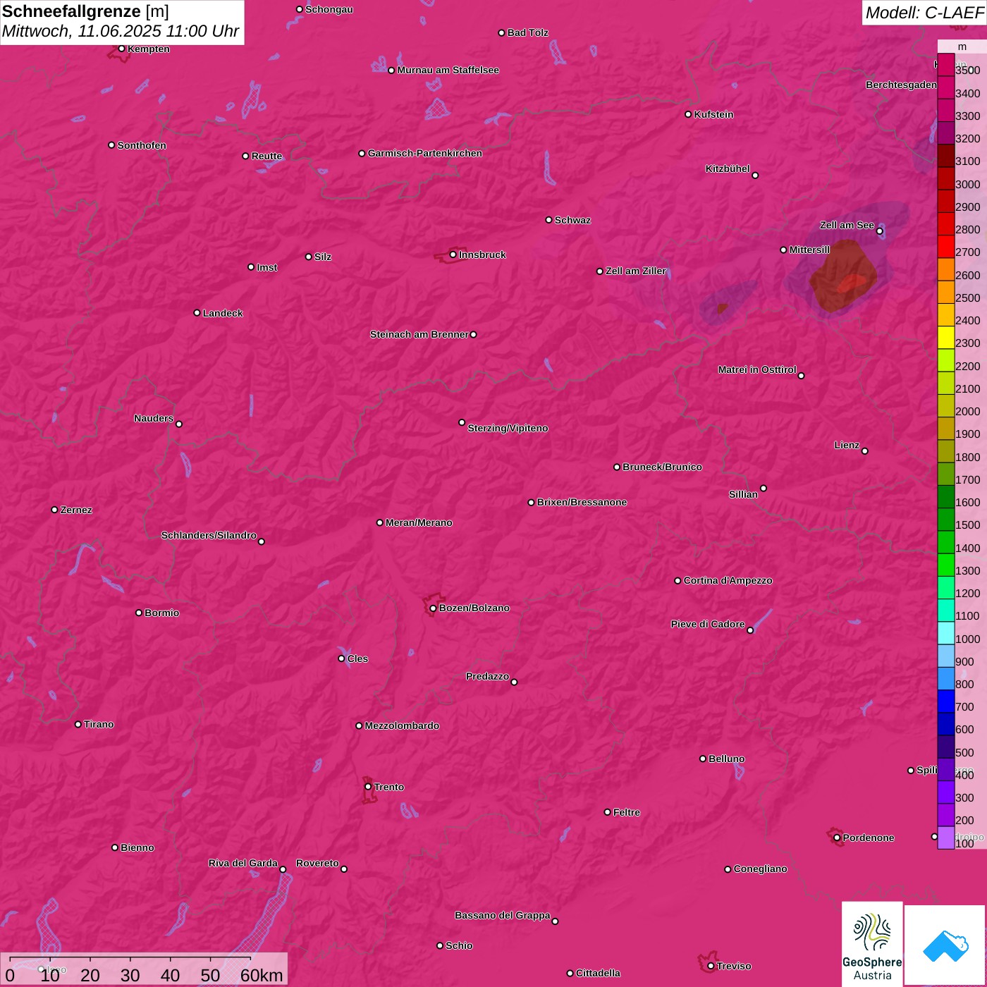Click the "0" mark on the scale bar
The image size is (987, 987).
pos(9,975)
